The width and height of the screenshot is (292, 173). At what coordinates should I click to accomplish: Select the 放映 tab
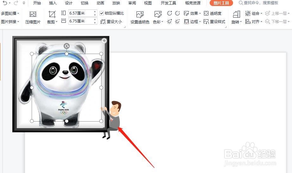pyautogui.click(x=116, y=3)
